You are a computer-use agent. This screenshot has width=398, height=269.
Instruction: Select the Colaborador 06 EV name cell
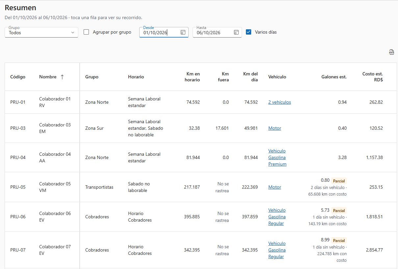55,217
